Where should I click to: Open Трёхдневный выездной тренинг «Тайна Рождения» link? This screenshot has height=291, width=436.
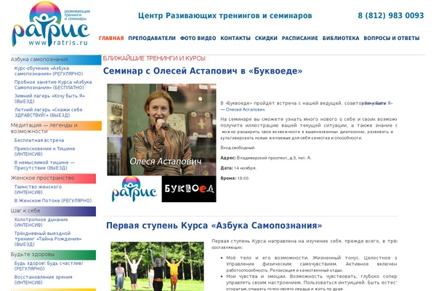48,239
